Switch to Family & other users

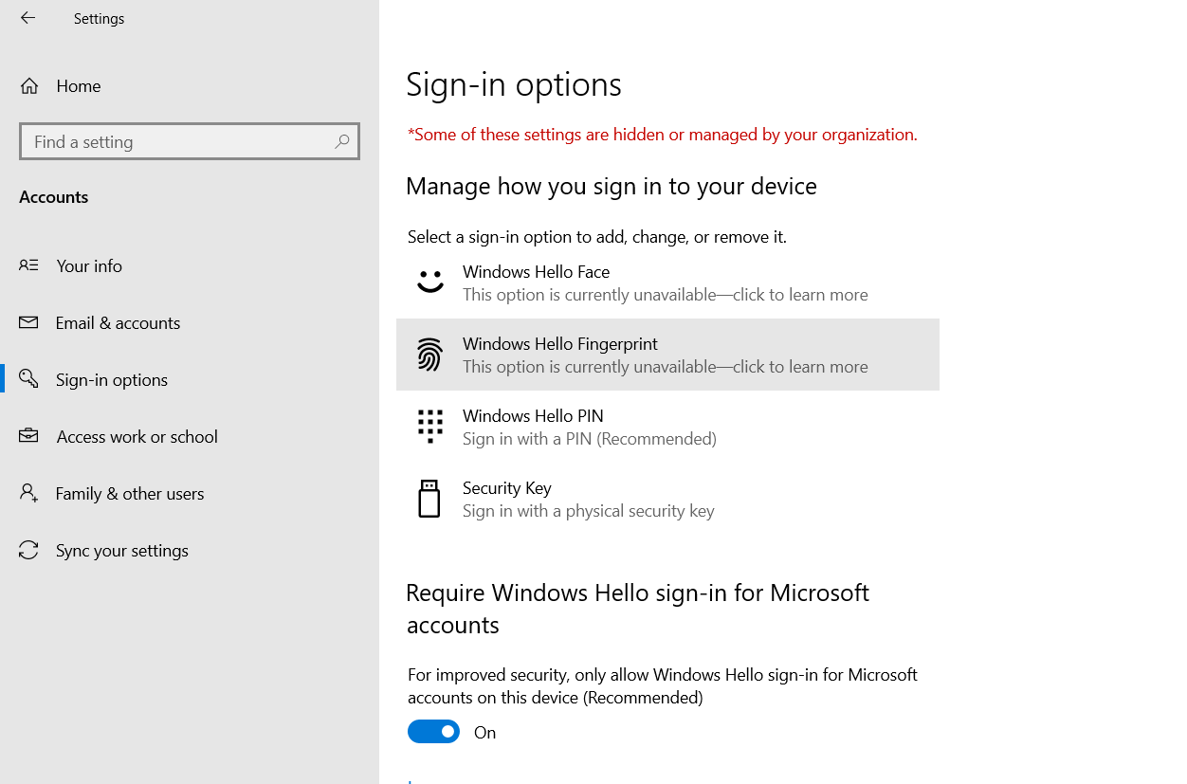pos(129,493)
